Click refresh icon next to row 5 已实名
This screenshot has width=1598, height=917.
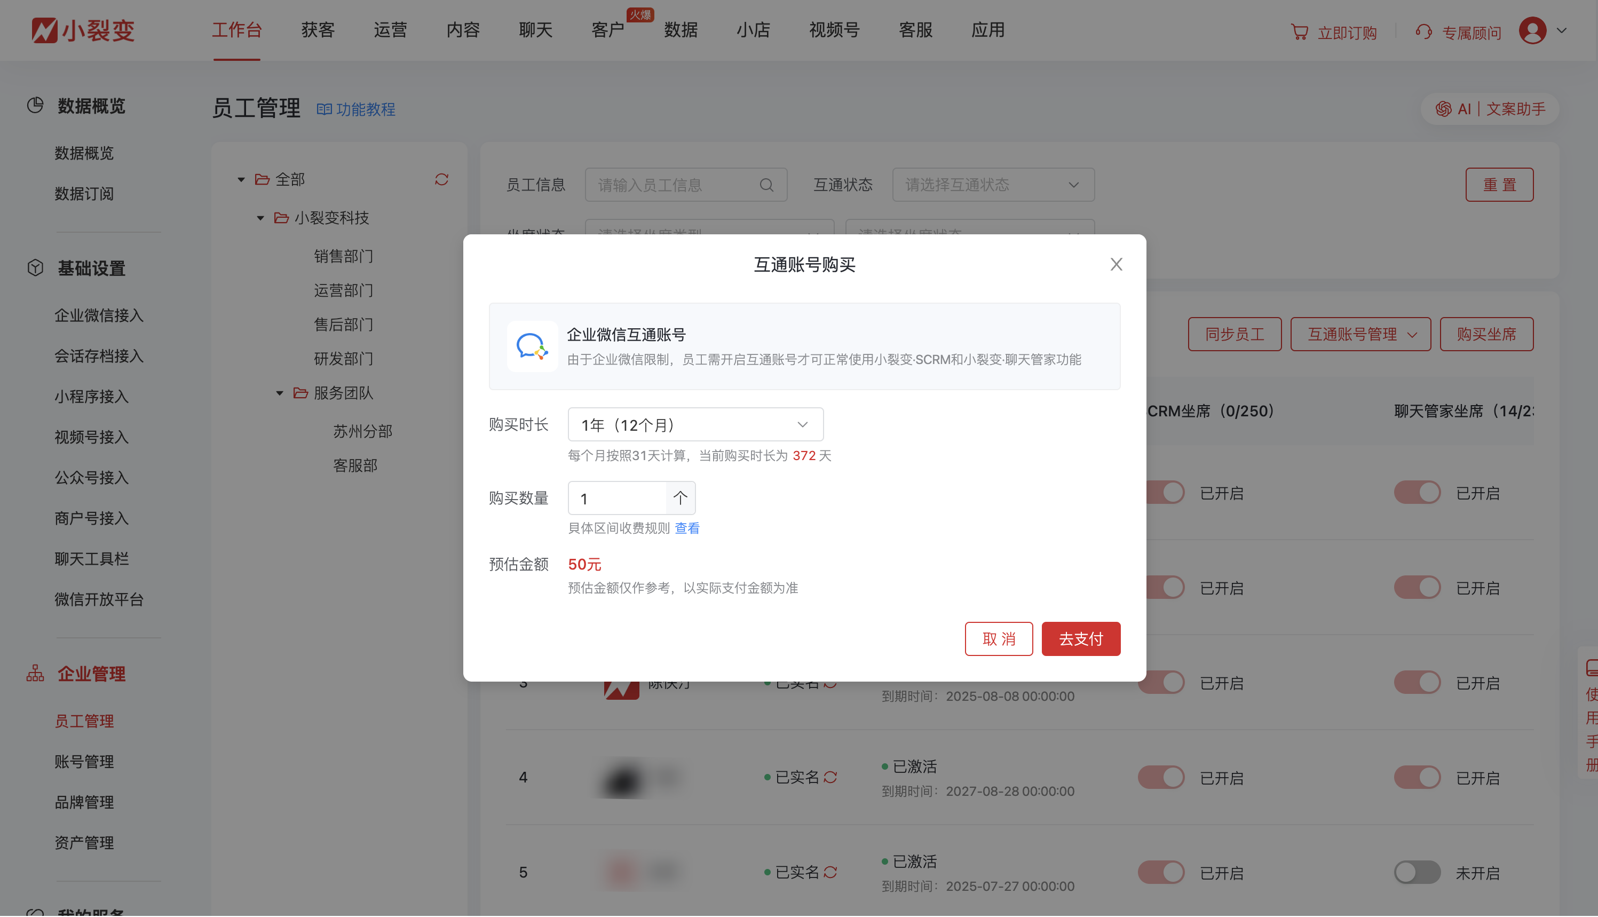tap(830, 872)
